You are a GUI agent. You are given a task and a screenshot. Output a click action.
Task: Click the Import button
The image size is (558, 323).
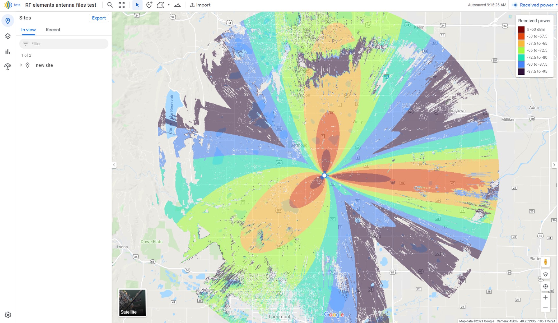[x=200, y=5]
